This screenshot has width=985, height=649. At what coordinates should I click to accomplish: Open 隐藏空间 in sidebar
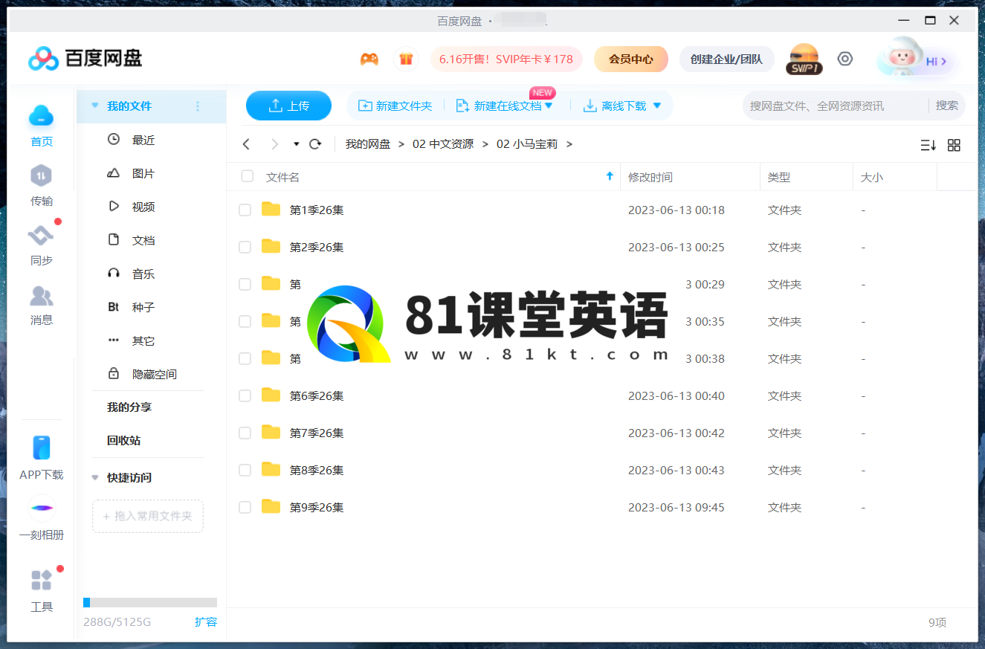click(x=155, y=374)
